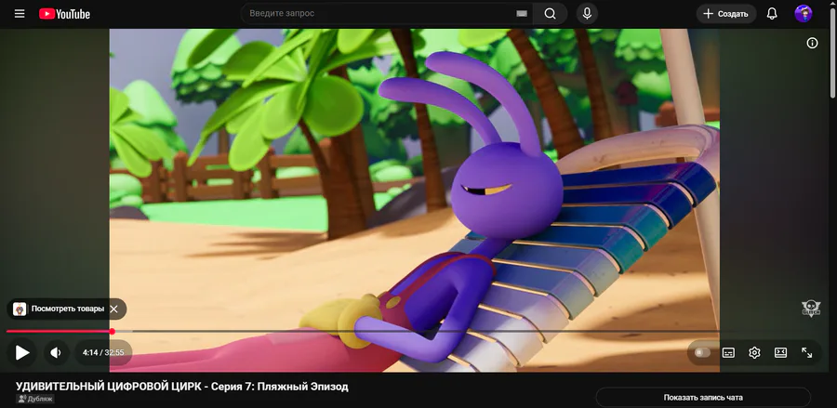Click the magnifier search button
Screen dimensions: 837x408
pyautogui.click(x=550, y=14)
